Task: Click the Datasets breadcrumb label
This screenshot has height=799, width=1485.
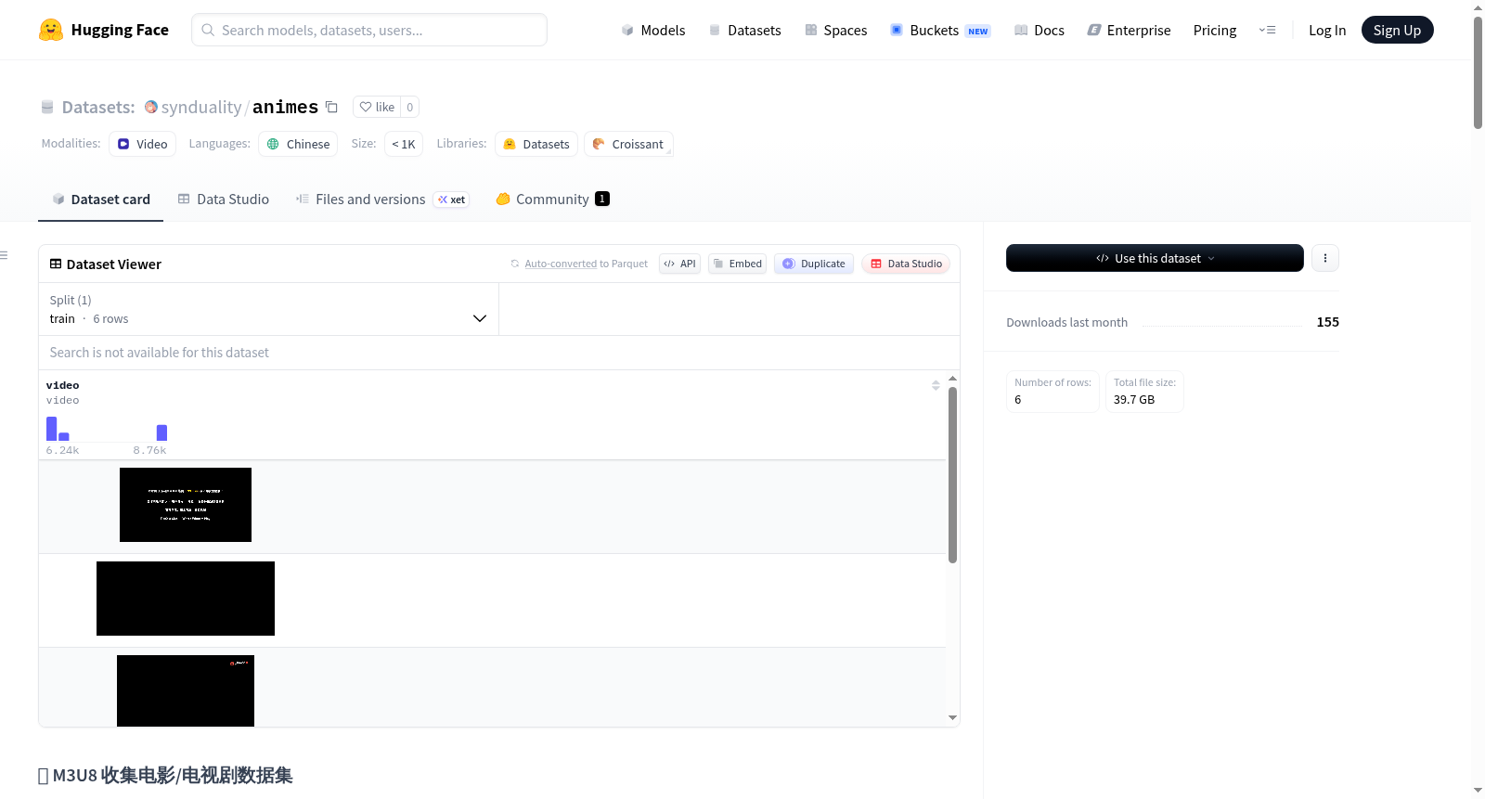Action: [x=98, y=107]
